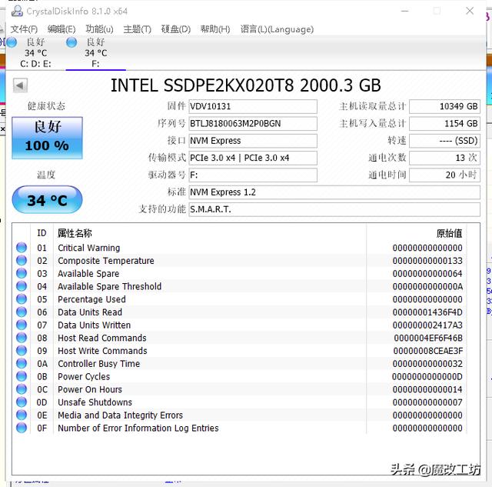
Task: Click status circle for Data Units Written row
Action: click(x=22, y=325)
